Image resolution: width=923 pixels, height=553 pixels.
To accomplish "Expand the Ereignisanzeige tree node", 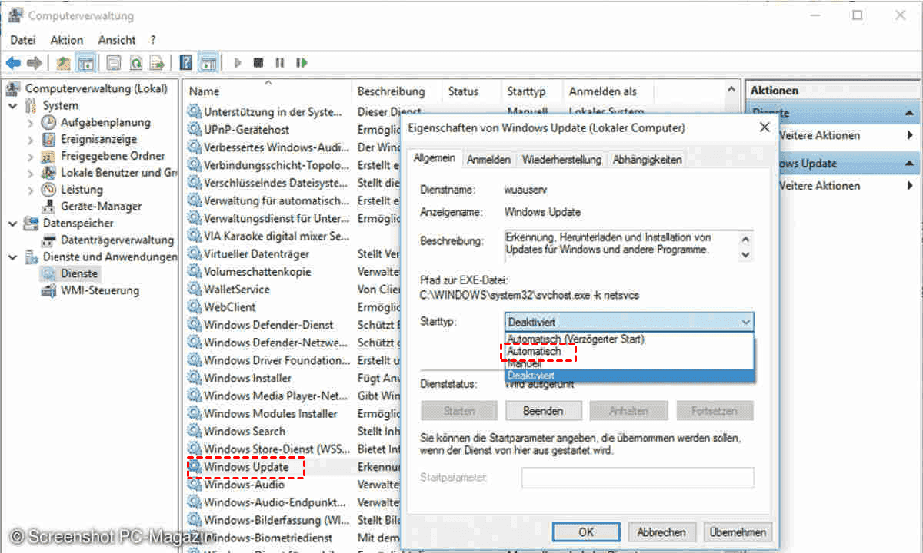I will [30, 140].
